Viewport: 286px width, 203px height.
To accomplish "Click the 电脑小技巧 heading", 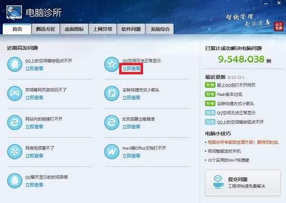I will [x=218, y=133].
